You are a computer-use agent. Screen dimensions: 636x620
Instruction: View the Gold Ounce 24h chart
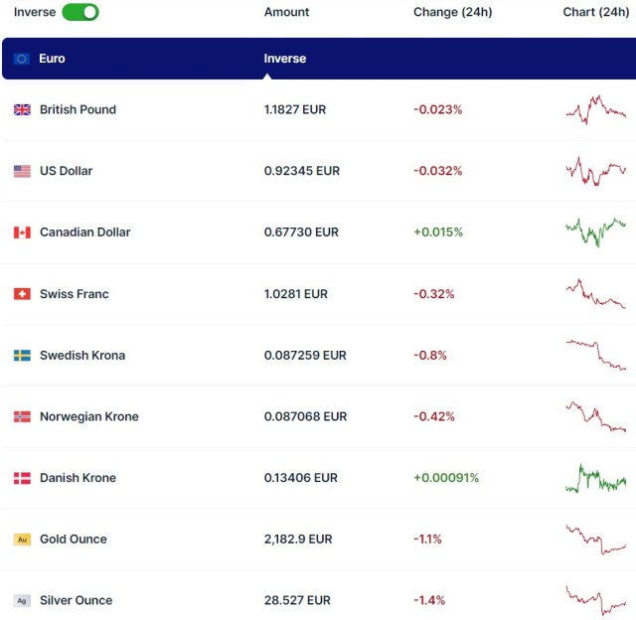click(595, 542)
